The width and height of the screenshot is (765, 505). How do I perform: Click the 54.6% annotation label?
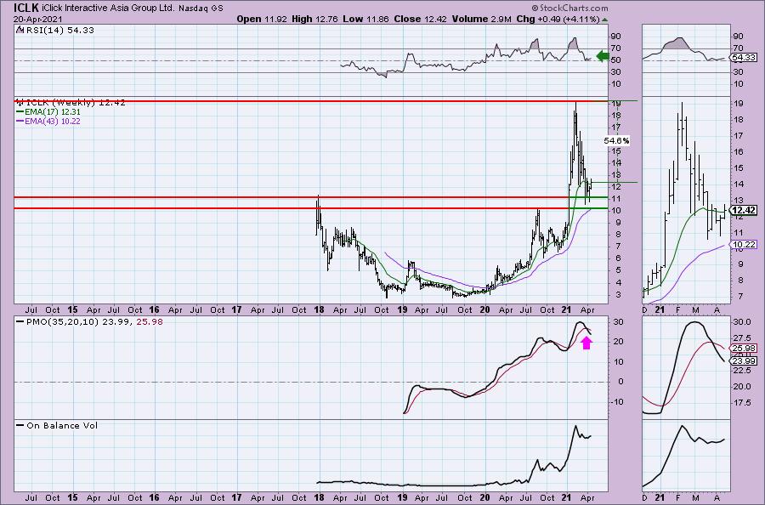pyautogui.click(x=617, y=140)
